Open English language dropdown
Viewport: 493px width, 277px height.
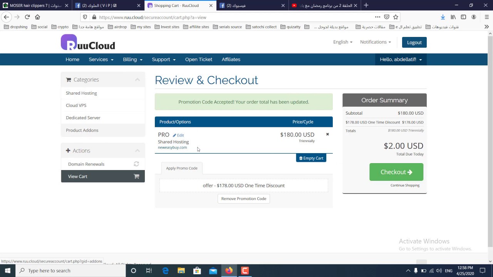(x=343, y=42)
